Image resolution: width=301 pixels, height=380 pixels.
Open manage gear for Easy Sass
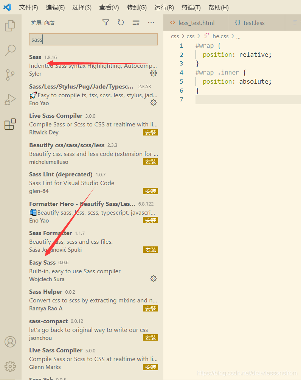(154, 279)
